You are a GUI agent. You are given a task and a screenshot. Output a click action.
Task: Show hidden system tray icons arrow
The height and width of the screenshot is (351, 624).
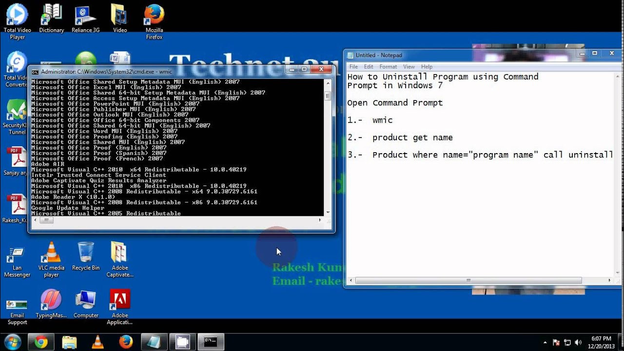tap(545, 343)
